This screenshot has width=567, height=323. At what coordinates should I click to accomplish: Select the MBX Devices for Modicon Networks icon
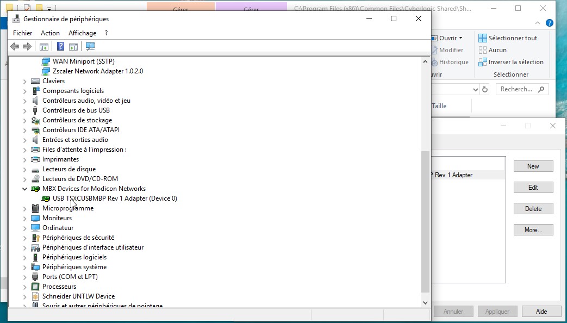tap(35, 189)
